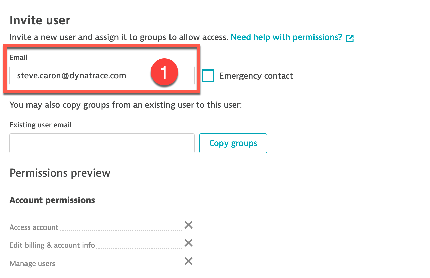Click the Invite user page title
This screenshot has width=430, height=278.
(x=40, y=20)
